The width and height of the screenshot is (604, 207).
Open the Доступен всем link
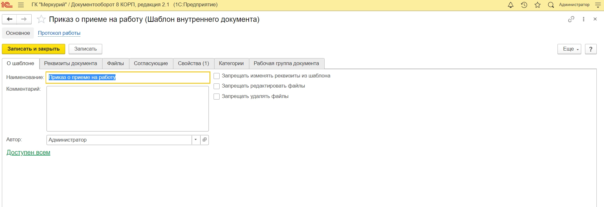pos(28,153)
